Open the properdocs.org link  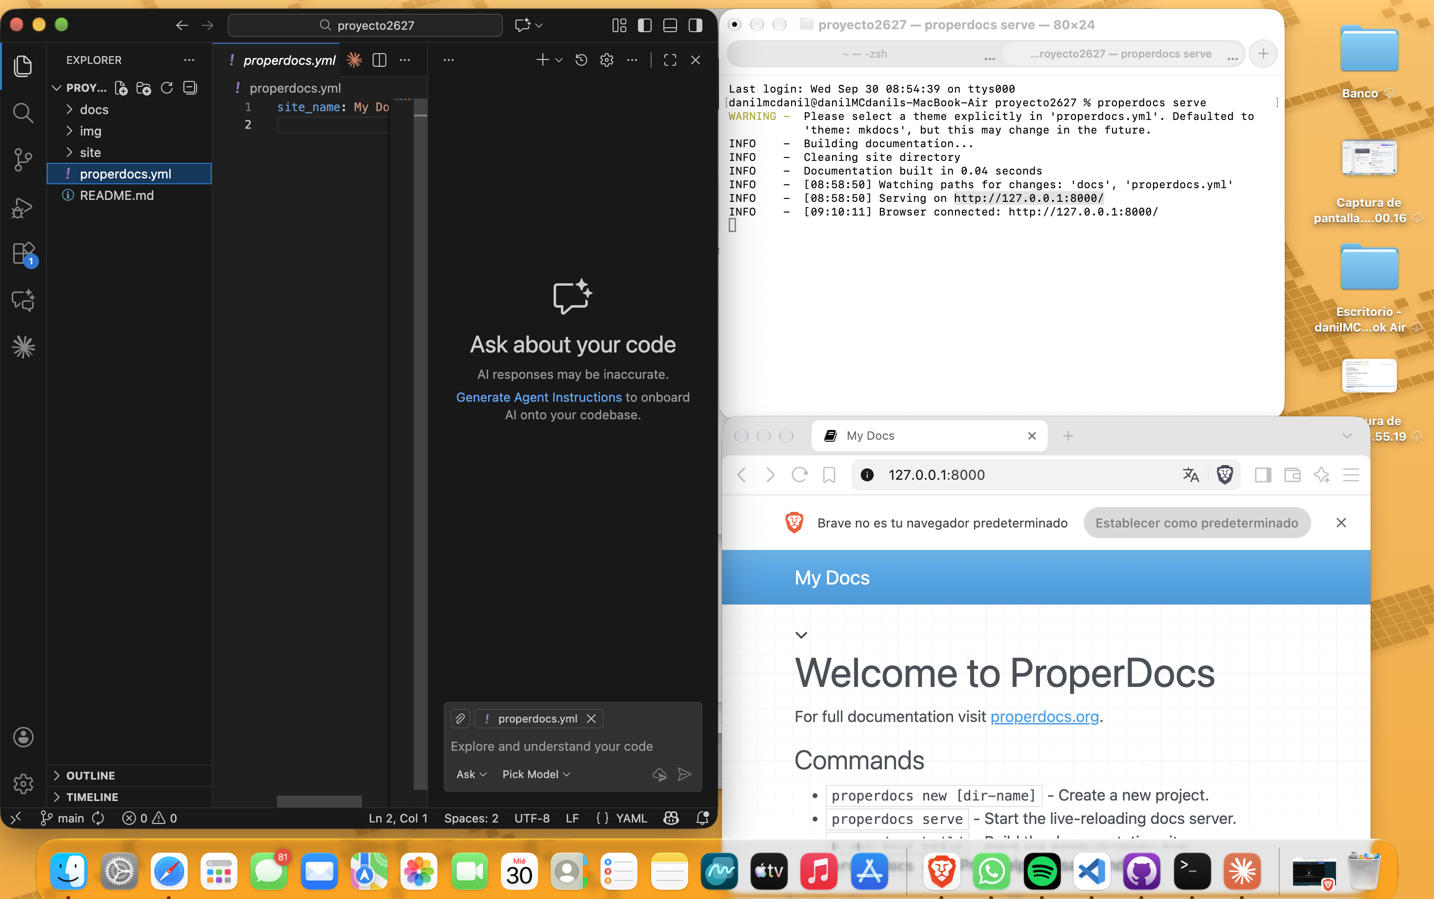1044,717
